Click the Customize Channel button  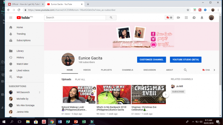click(x=151, y=60)
